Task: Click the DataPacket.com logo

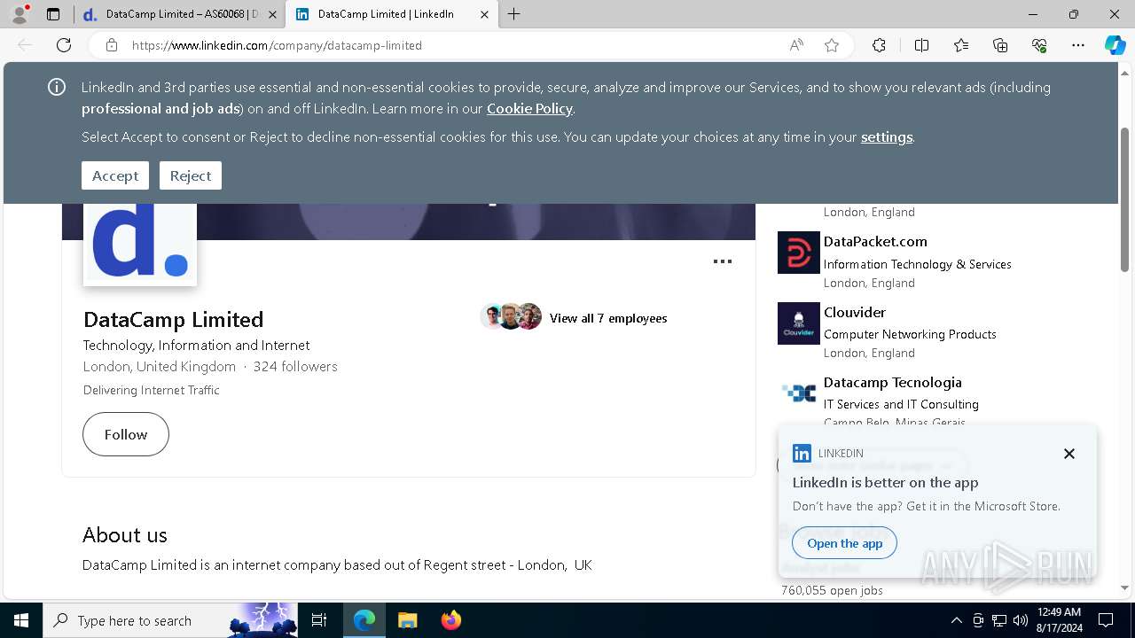Action: (799, 253)
